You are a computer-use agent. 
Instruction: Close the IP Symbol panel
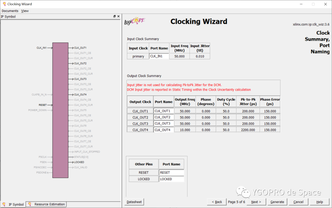(x=118, y=16)
